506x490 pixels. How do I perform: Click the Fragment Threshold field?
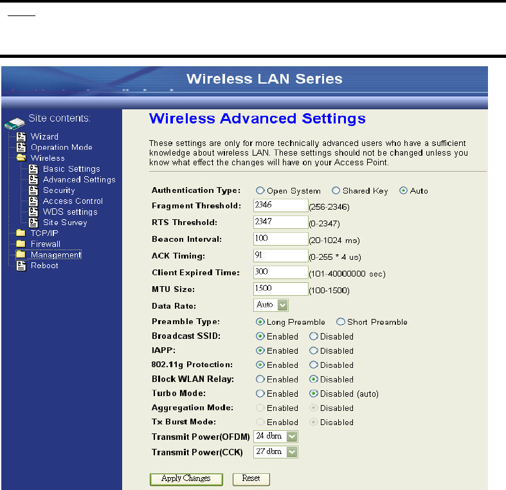(281, 206)
